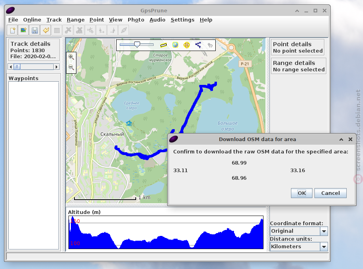
Task: Move the track details scrollbar left
Action: pos(11,67)
